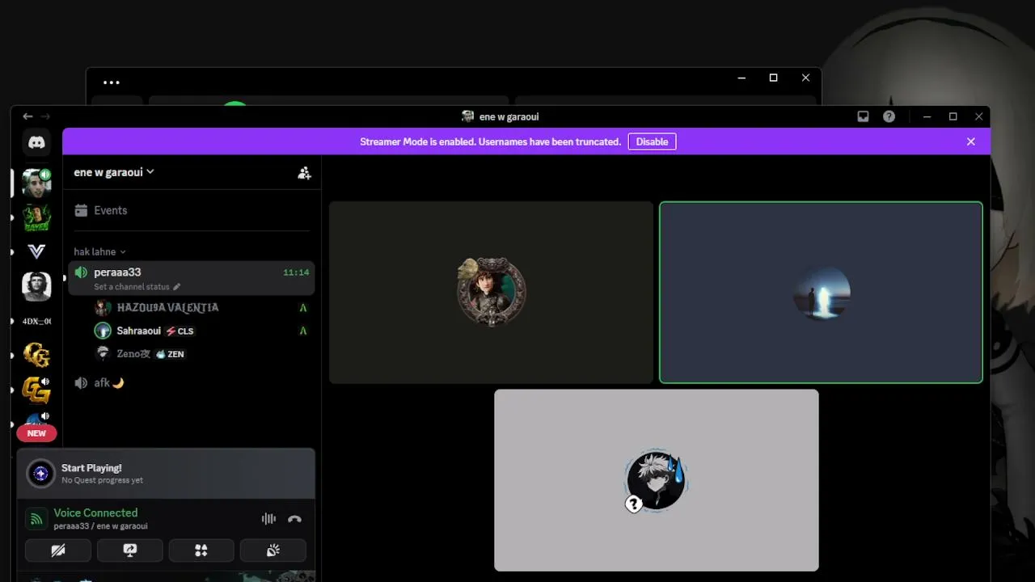Open the server with the black-and-white portrait icon
Viewport: 1035px width, 582px height.
pos(36,286)
